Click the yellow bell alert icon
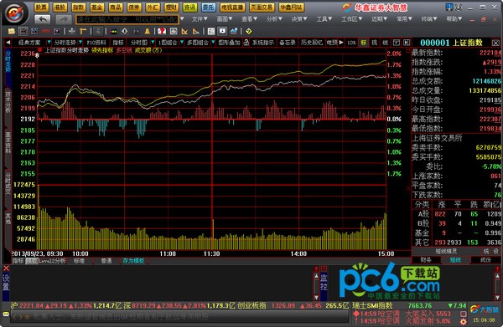 click(147, 31)
